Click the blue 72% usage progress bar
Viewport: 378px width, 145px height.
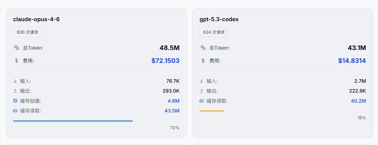click(73, 121)
